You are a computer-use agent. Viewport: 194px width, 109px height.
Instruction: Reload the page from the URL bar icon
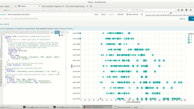pyautogui.click(x=133, y=10)
